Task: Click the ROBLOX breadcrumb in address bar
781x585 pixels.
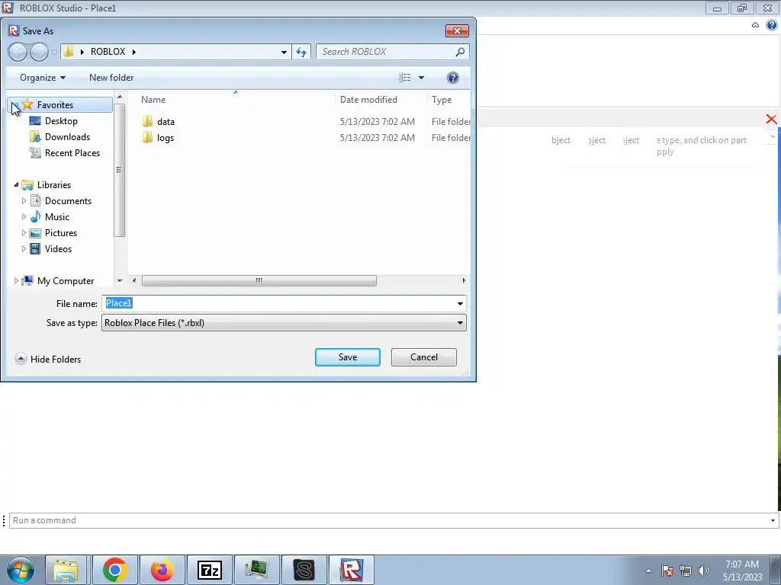Action: pos(108,52)
